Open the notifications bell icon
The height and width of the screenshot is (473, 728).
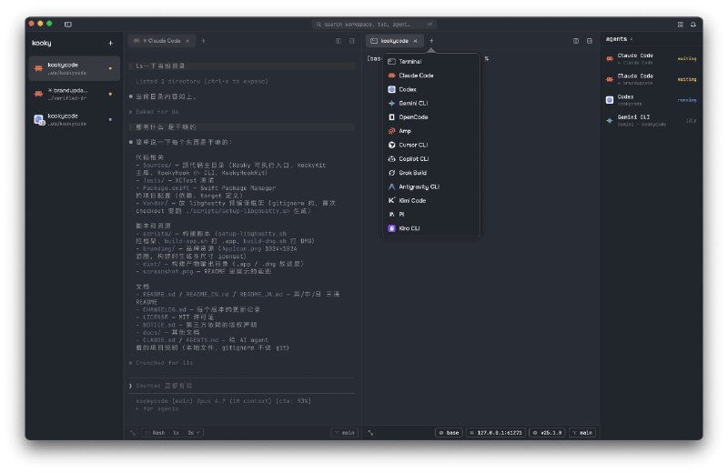click(693, 25)
